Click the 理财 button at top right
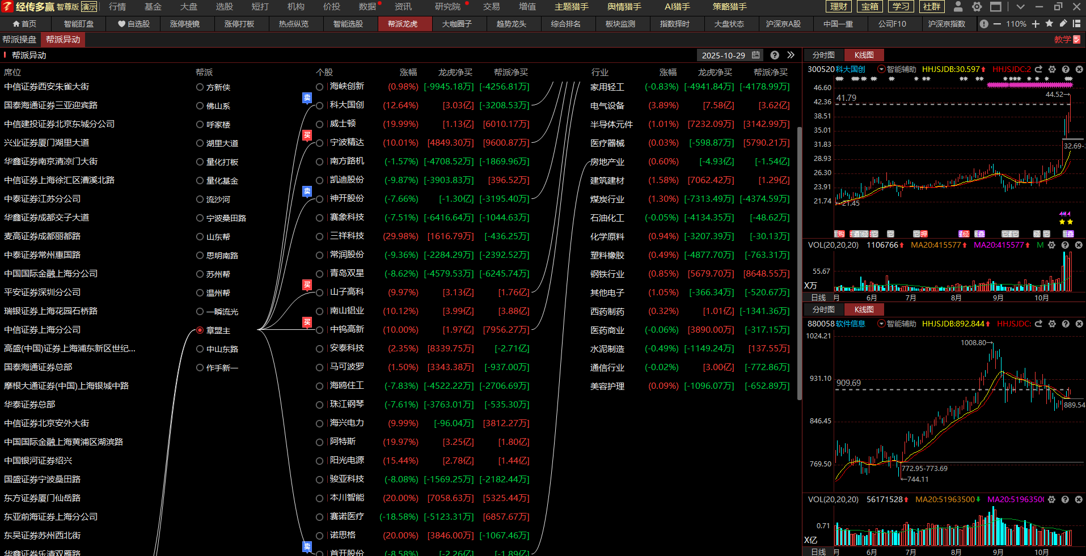 [x=839, y=7]
